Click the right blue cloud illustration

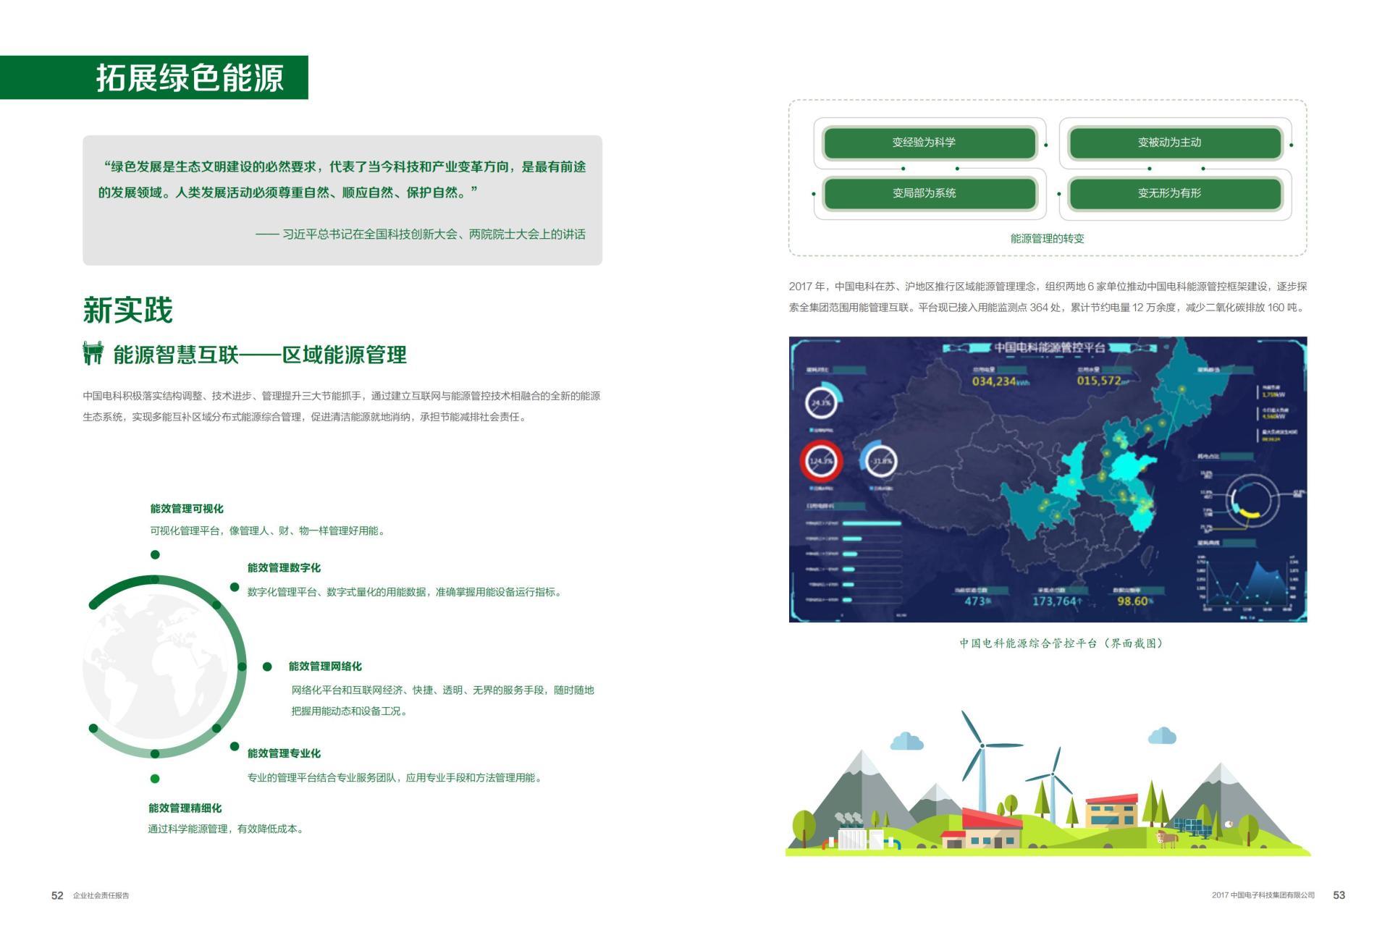point(1162,735)
